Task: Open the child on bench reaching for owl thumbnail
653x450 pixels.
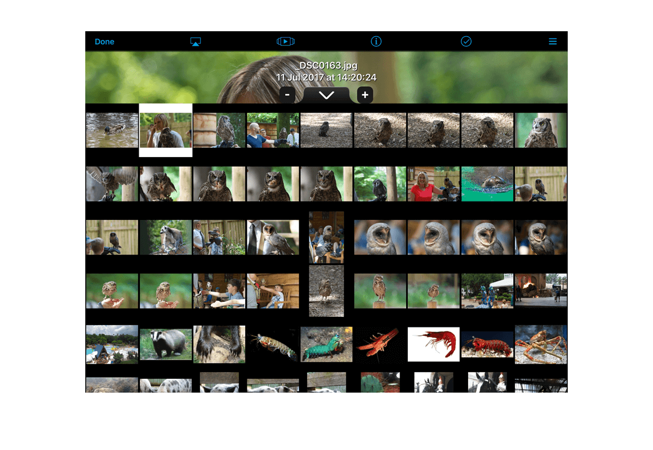Action: coord(273,291)
